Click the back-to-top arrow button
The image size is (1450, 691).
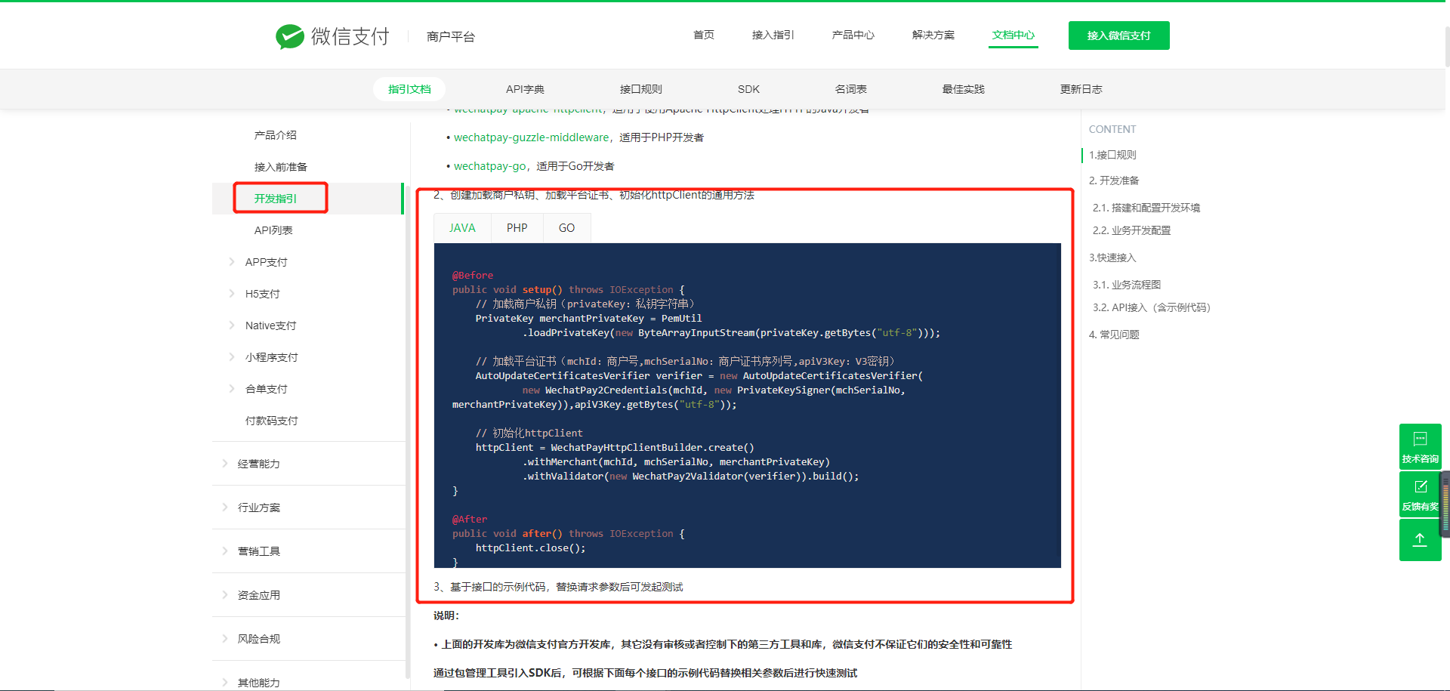click(x=1420, y=539)
